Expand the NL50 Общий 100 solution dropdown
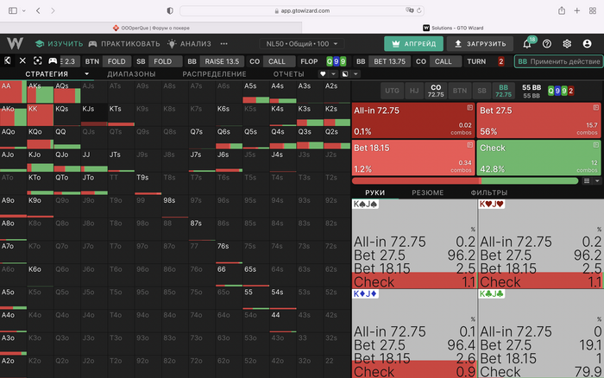The width and height of the screenshot is (604, 378). pos(302,43)
